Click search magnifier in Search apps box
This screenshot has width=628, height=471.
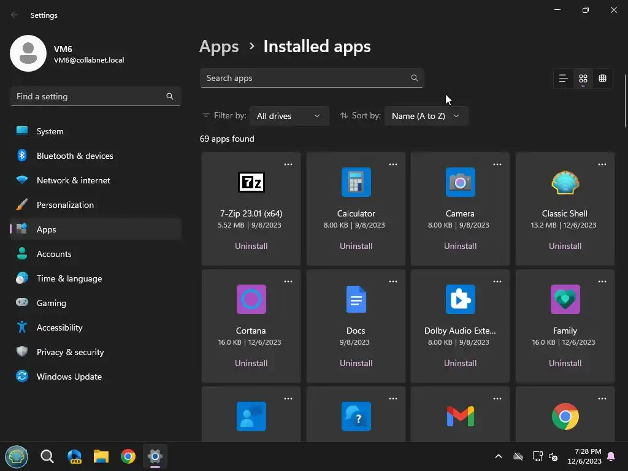pos(415,78)
